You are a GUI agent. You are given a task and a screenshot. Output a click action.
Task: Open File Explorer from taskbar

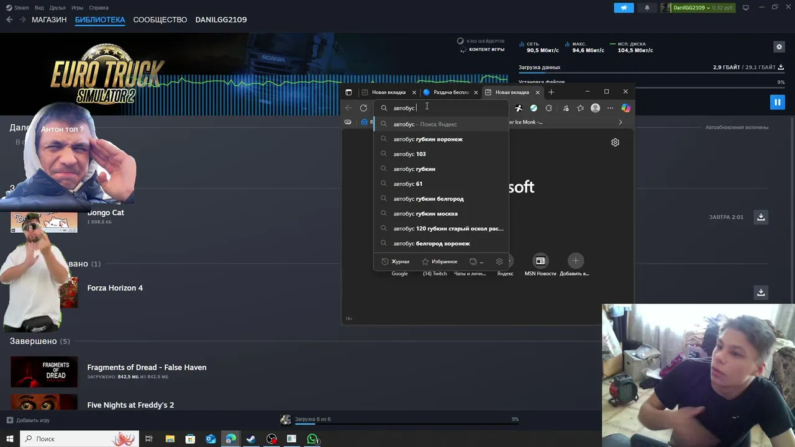pyautogui.click(x=170, y=439)
